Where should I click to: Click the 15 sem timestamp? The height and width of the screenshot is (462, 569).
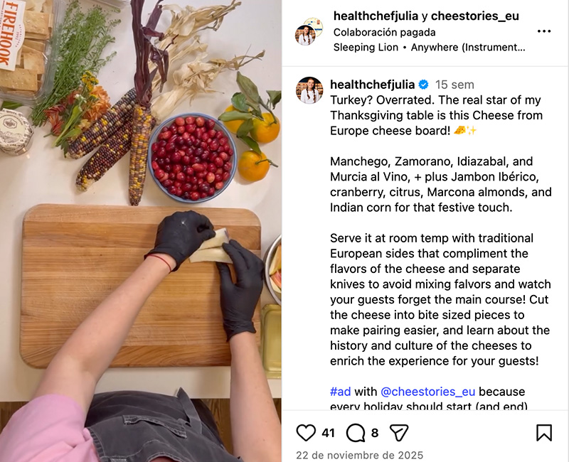454,85
